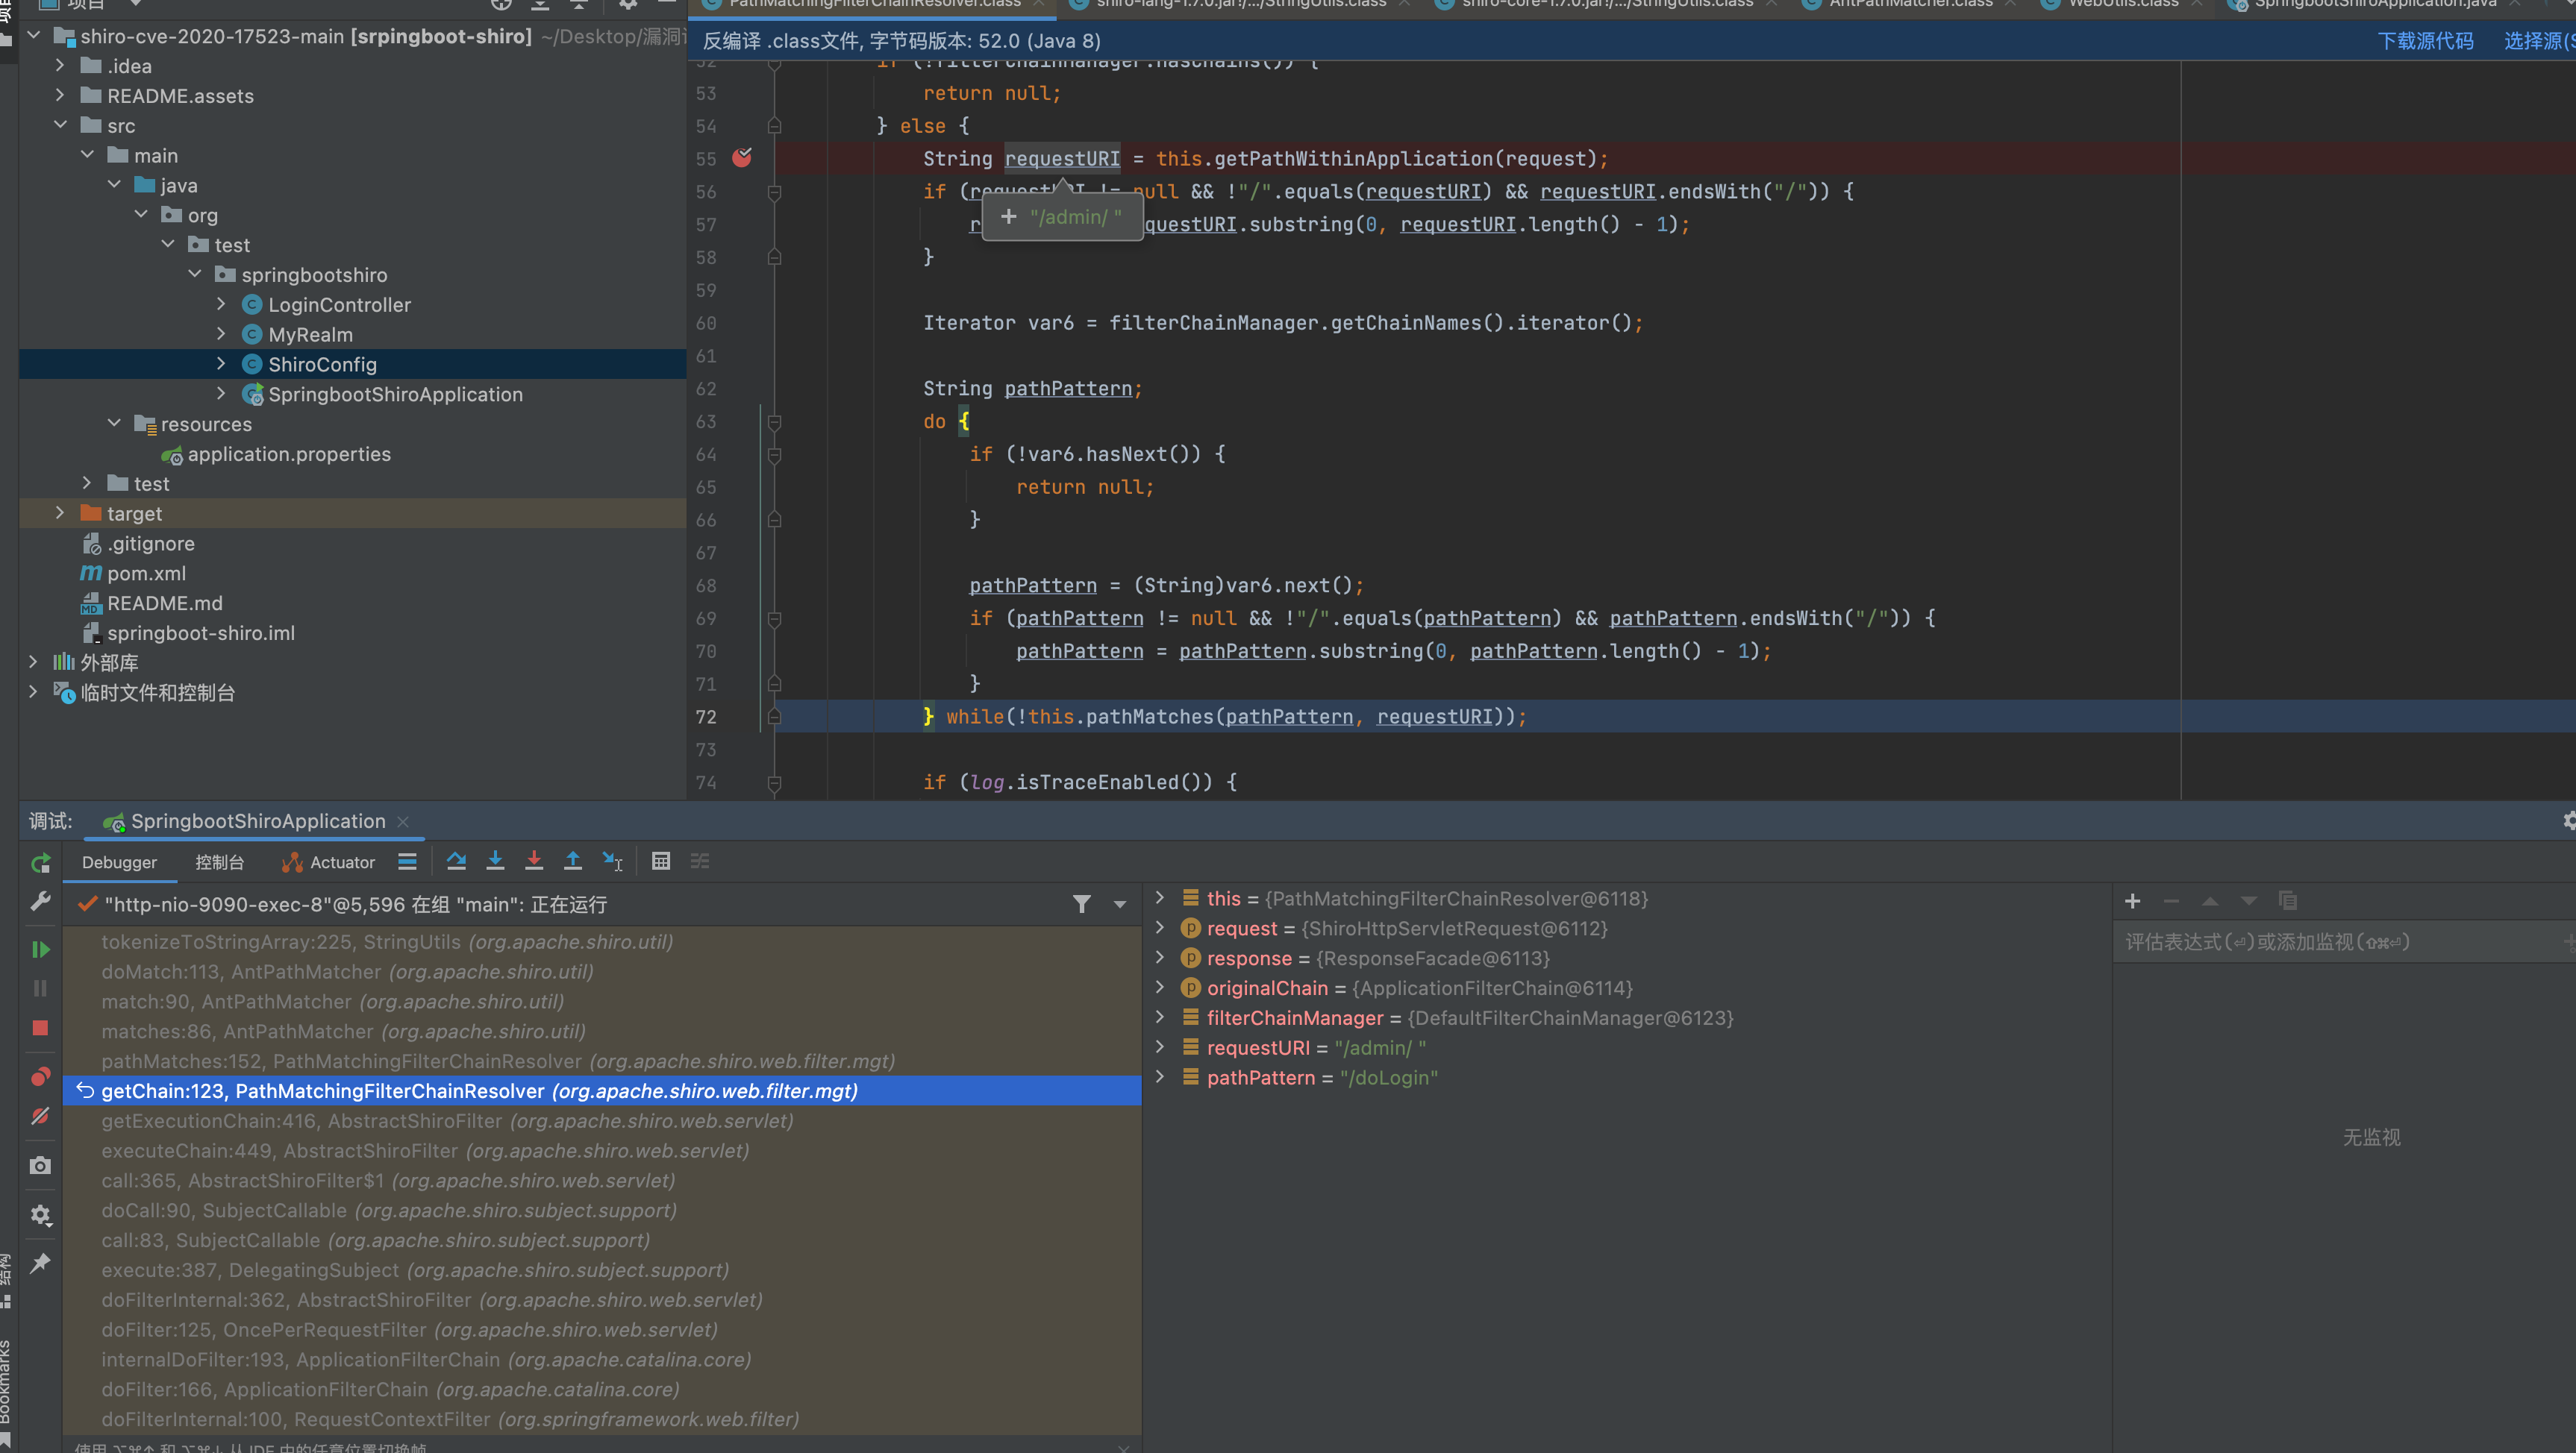Switch to the 控制台 tab

tap(219, 862)
